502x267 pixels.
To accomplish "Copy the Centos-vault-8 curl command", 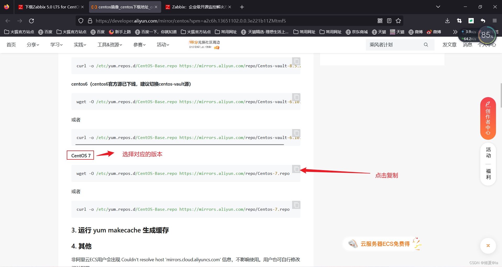I will click(296, 62).
